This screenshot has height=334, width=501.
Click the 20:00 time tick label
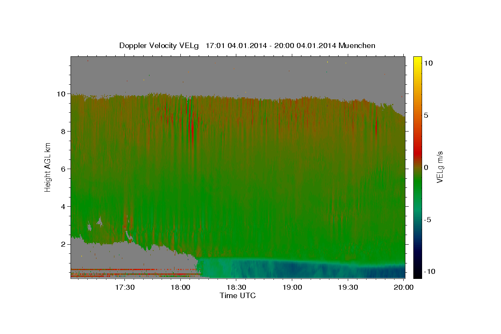click(x=404, y=287)
